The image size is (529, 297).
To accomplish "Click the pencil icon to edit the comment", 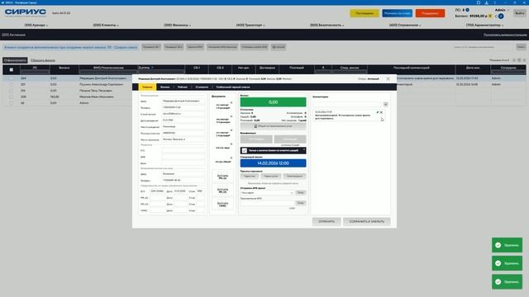I will [x=378, y=112].
